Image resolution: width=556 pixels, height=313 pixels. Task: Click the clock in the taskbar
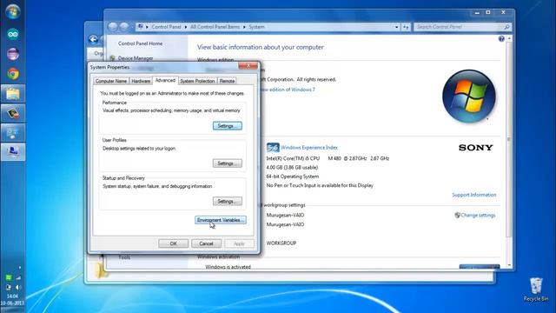(x=12, y=299)
